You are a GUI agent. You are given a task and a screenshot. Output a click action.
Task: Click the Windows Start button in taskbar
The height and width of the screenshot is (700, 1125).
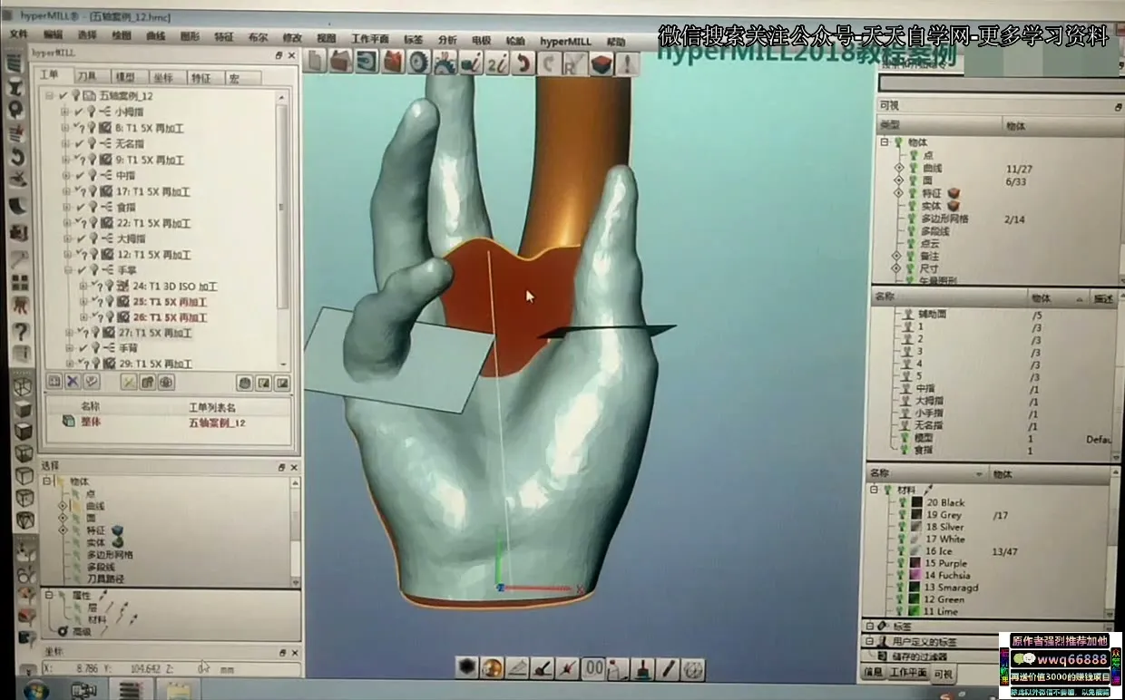pos(36,691)
